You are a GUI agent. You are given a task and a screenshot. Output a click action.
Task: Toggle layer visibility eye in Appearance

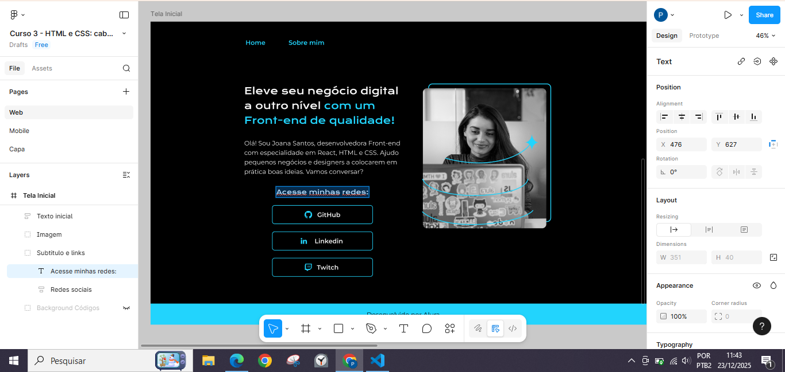click(757, 285)
